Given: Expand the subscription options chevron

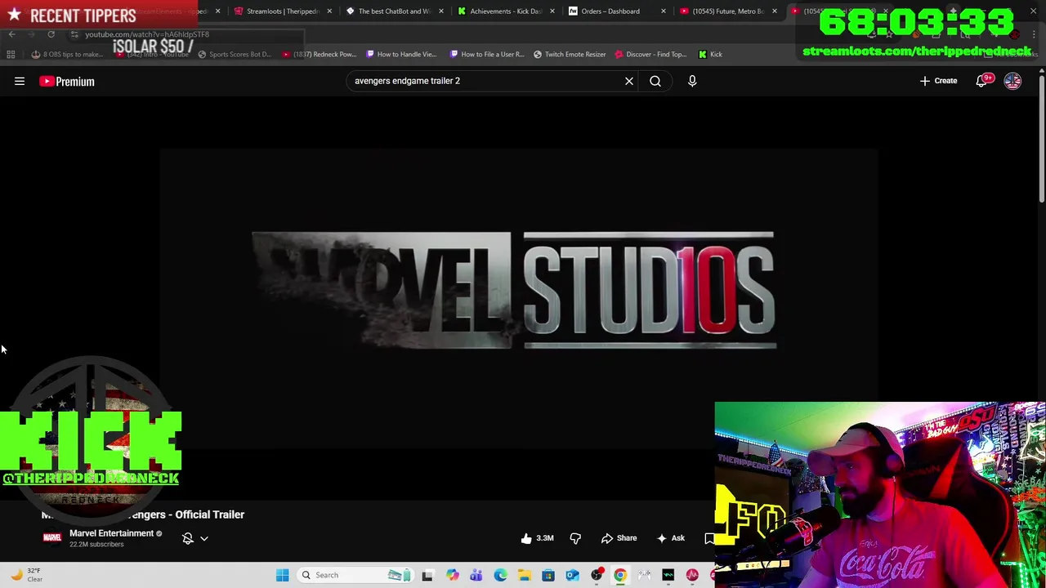Looking at the screenshot, I should coord(204,538).
